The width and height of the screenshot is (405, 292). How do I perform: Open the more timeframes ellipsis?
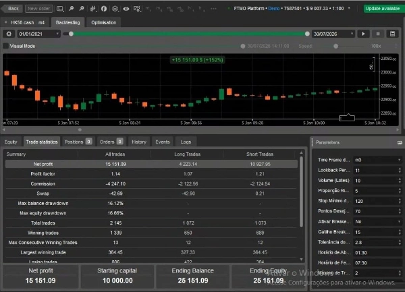pyautogui.click(x=213, y=9)
